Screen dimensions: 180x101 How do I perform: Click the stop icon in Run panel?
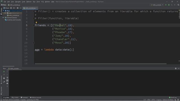coord(4,75)
